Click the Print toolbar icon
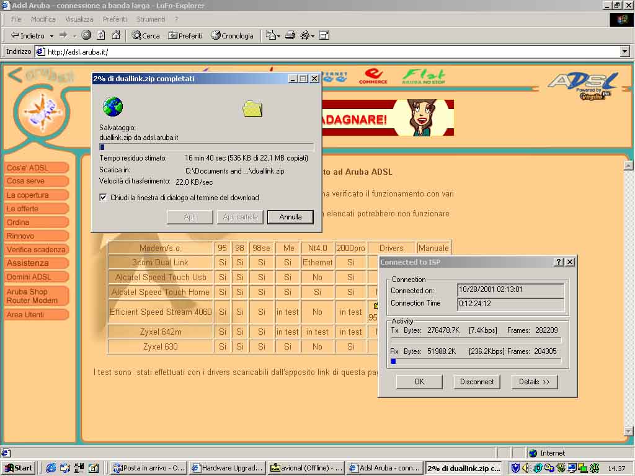This screenshot has height=476, width=635. [x=290, y=35]
